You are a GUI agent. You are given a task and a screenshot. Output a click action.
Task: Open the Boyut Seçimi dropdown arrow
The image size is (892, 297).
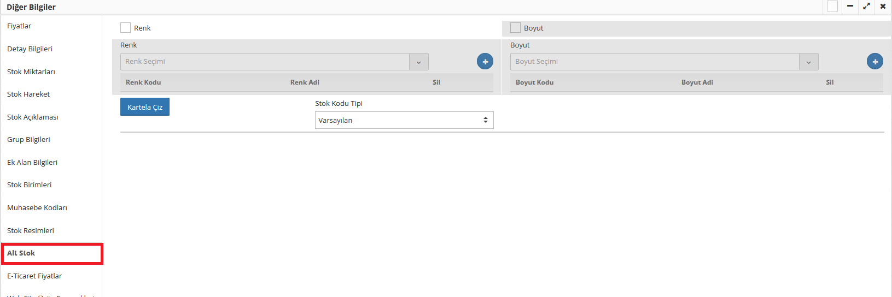point(808,62)
